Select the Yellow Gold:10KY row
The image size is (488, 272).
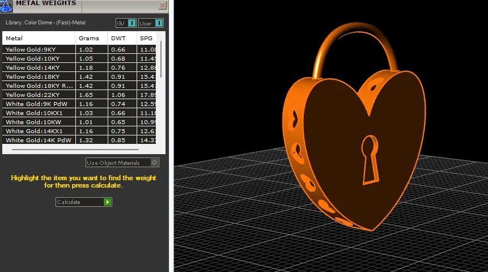[79, 58]
